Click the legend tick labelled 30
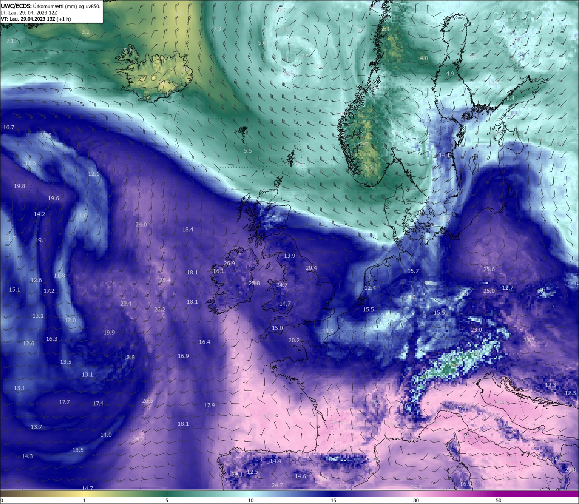The height and width of the screenshot is (504, 579). tap(416, 500)
